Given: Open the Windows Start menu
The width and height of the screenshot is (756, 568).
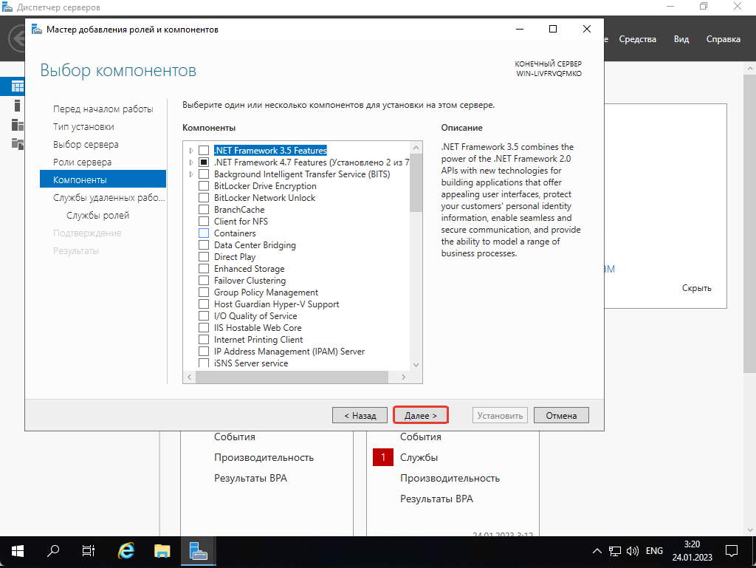Looking at the screenshot, I should pyautogui.click(x=18, y=551).
